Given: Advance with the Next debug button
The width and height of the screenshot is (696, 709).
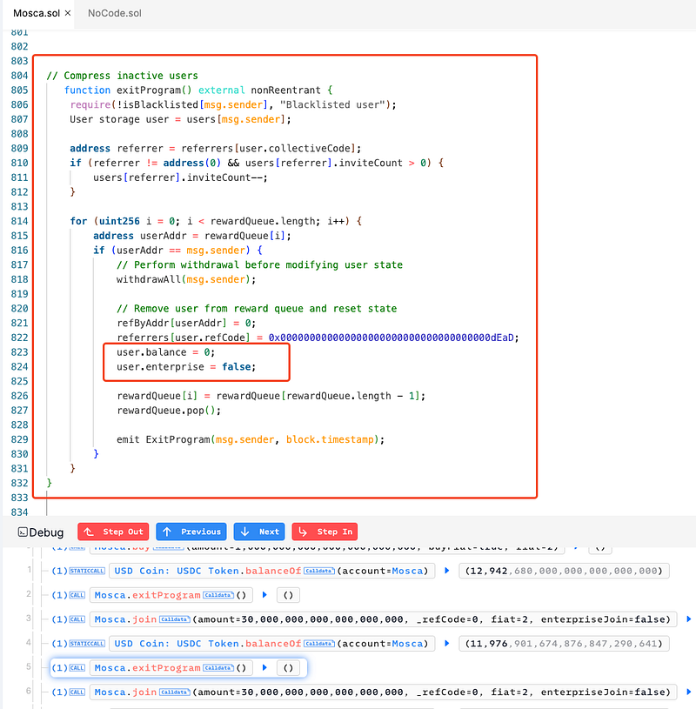Looking at the screenshot, I should click(259, 532).
